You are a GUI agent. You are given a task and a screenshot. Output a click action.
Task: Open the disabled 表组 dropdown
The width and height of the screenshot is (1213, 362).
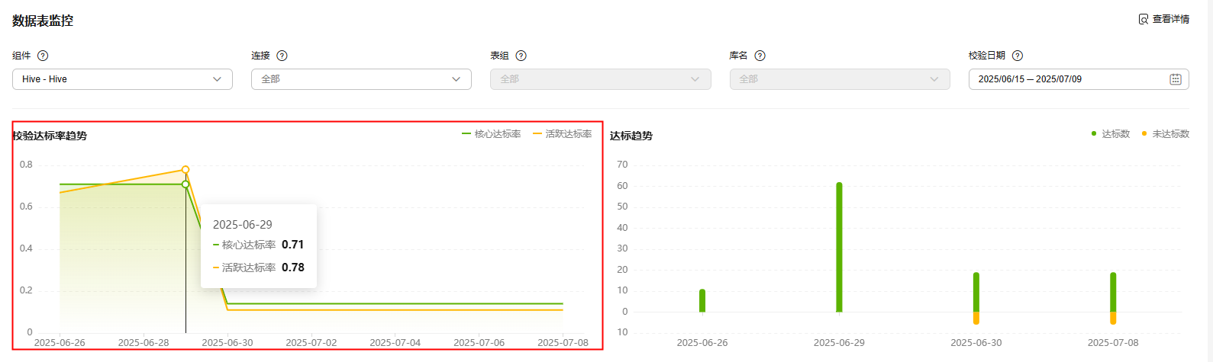tap(601, 79)
